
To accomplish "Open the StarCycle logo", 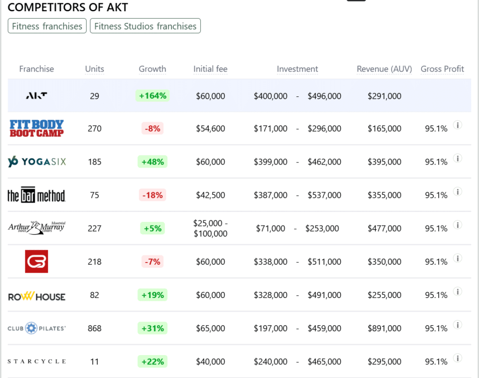I will coord(36,361).
